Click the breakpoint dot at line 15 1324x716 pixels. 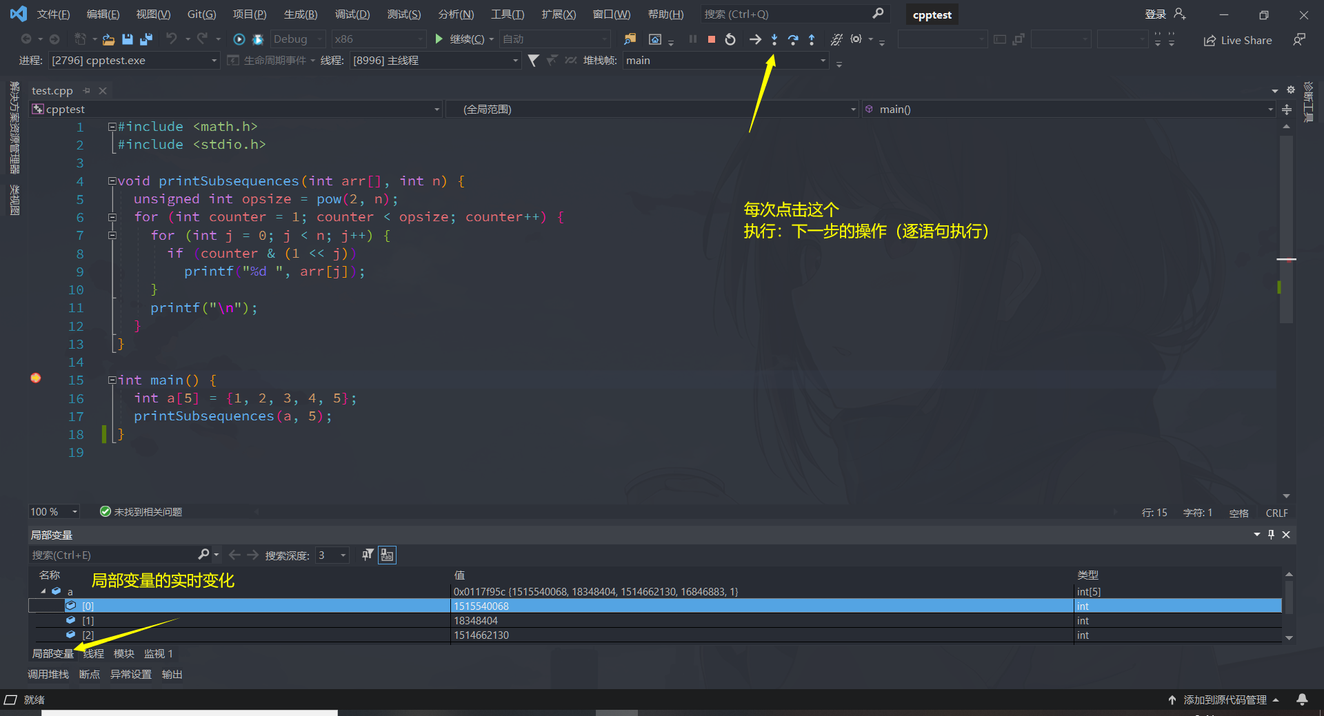36,378
